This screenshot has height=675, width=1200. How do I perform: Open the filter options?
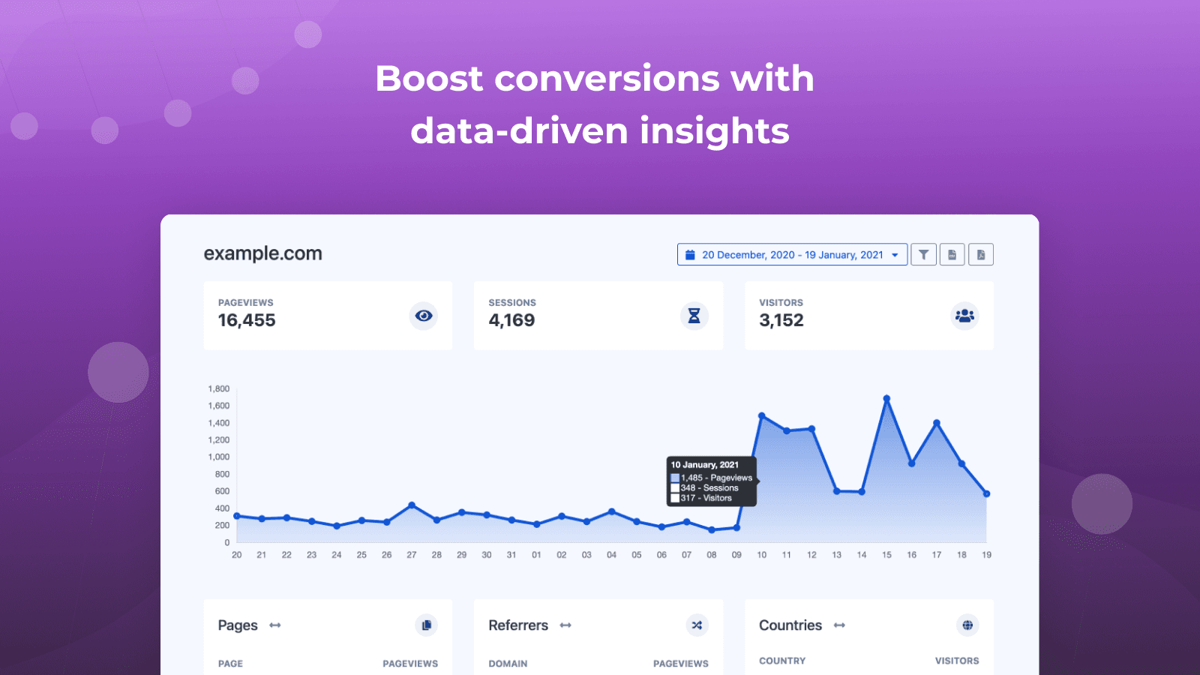[923, 254]
